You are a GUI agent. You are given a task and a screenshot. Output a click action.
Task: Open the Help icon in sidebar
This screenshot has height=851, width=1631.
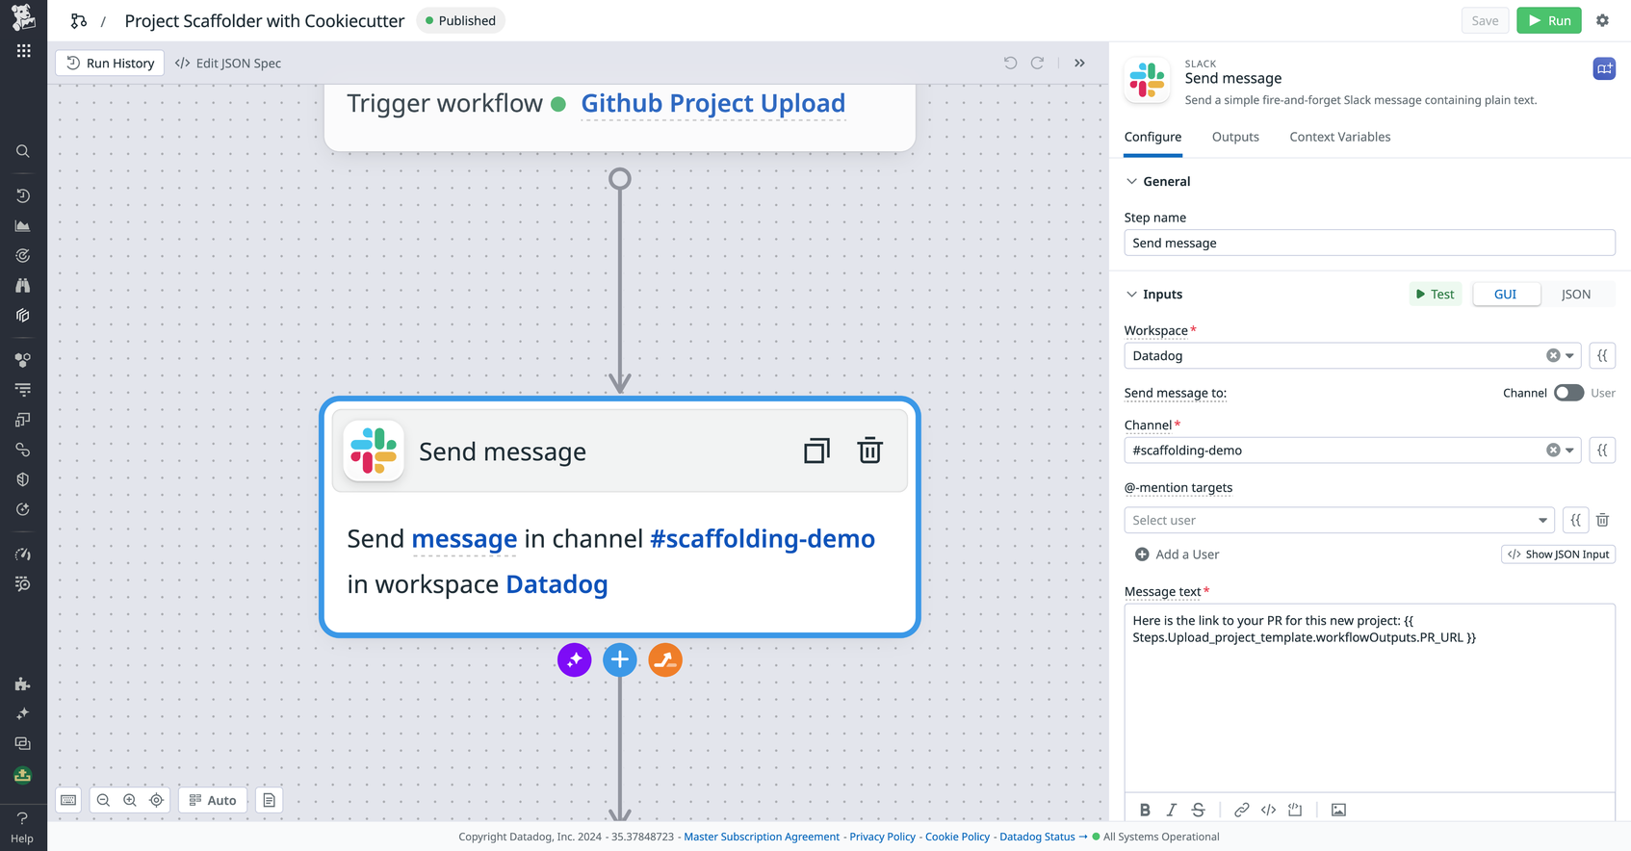point(22,826)
